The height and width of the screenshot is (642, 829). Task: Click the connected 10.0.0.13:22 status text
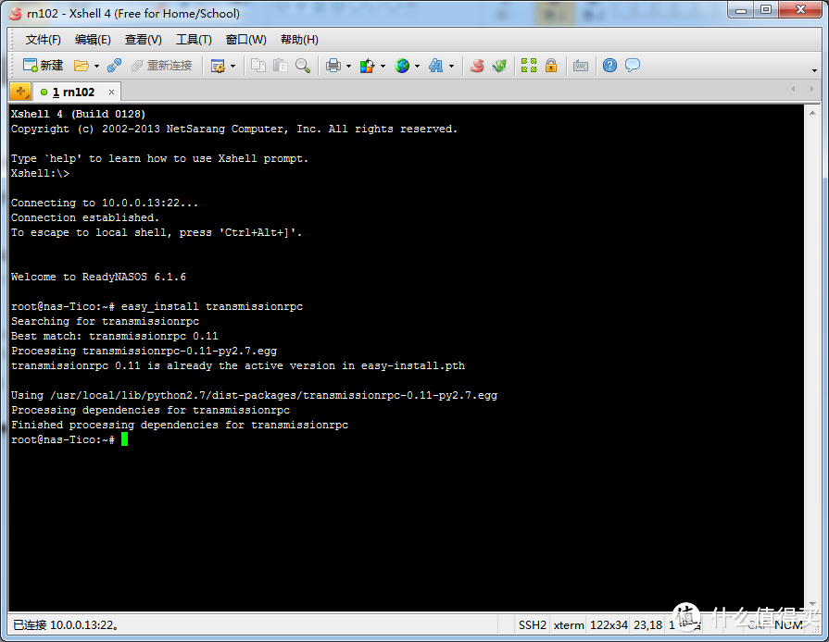click(66, 625)
